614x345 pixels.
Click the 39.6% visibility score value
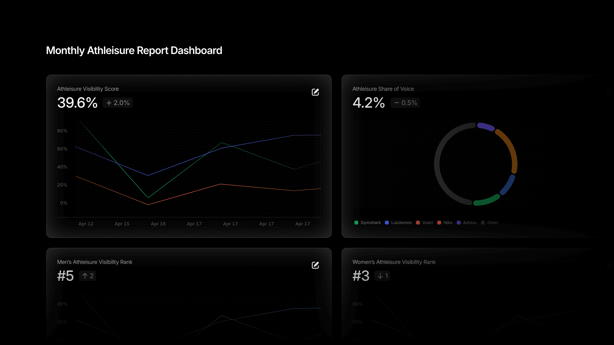click(77, 103)
